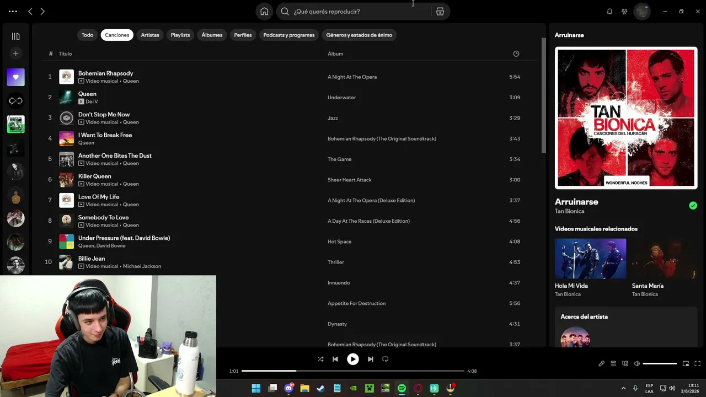The height and width of the screenshot is (397, 706).
Task: Seek on the song progress bar
Action: coord(353,371)
